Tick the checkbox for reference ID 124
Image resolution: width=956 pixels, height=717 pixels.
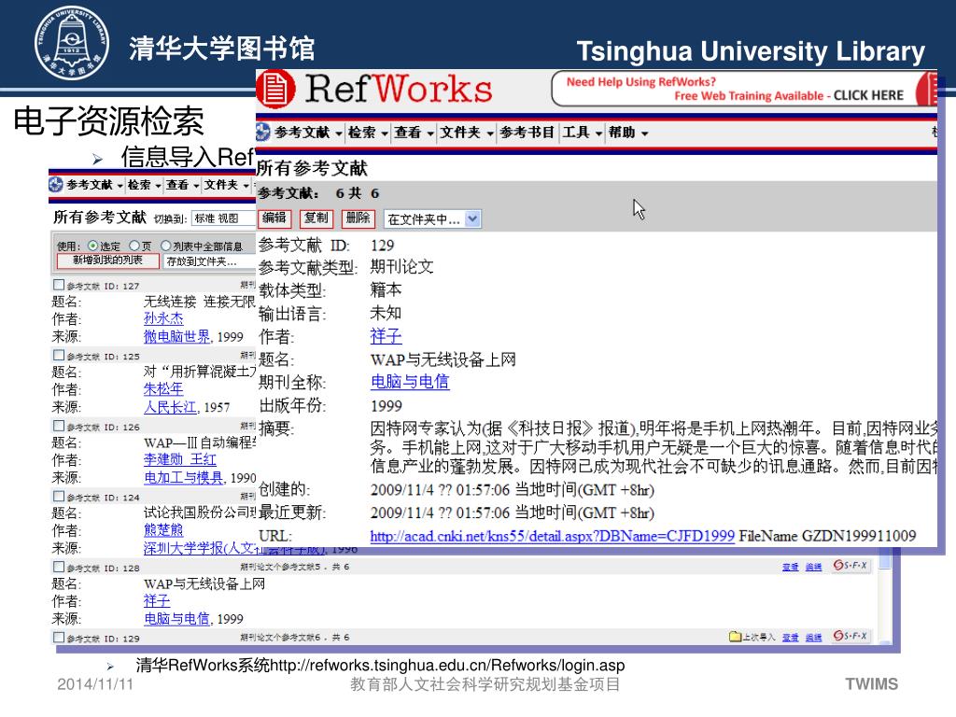[x=59, y=497]
